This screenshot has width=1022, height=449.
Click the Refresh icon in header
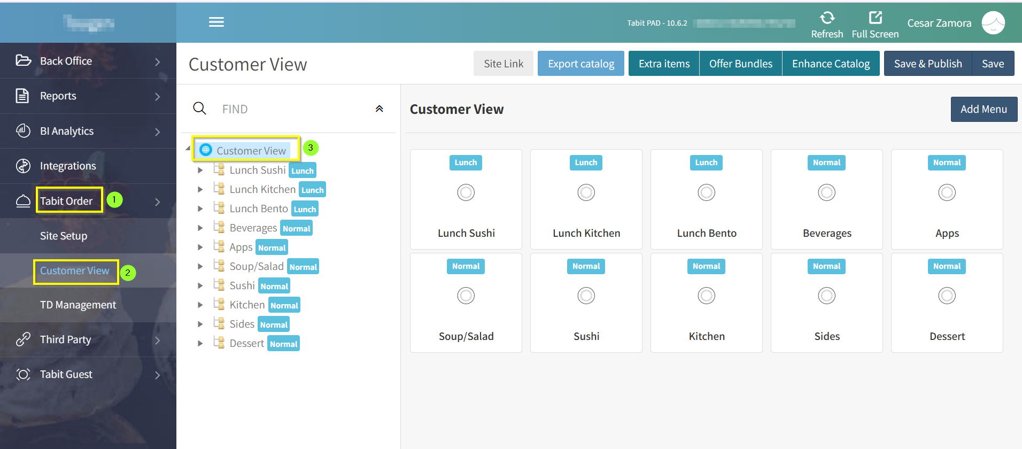[827, 18]
